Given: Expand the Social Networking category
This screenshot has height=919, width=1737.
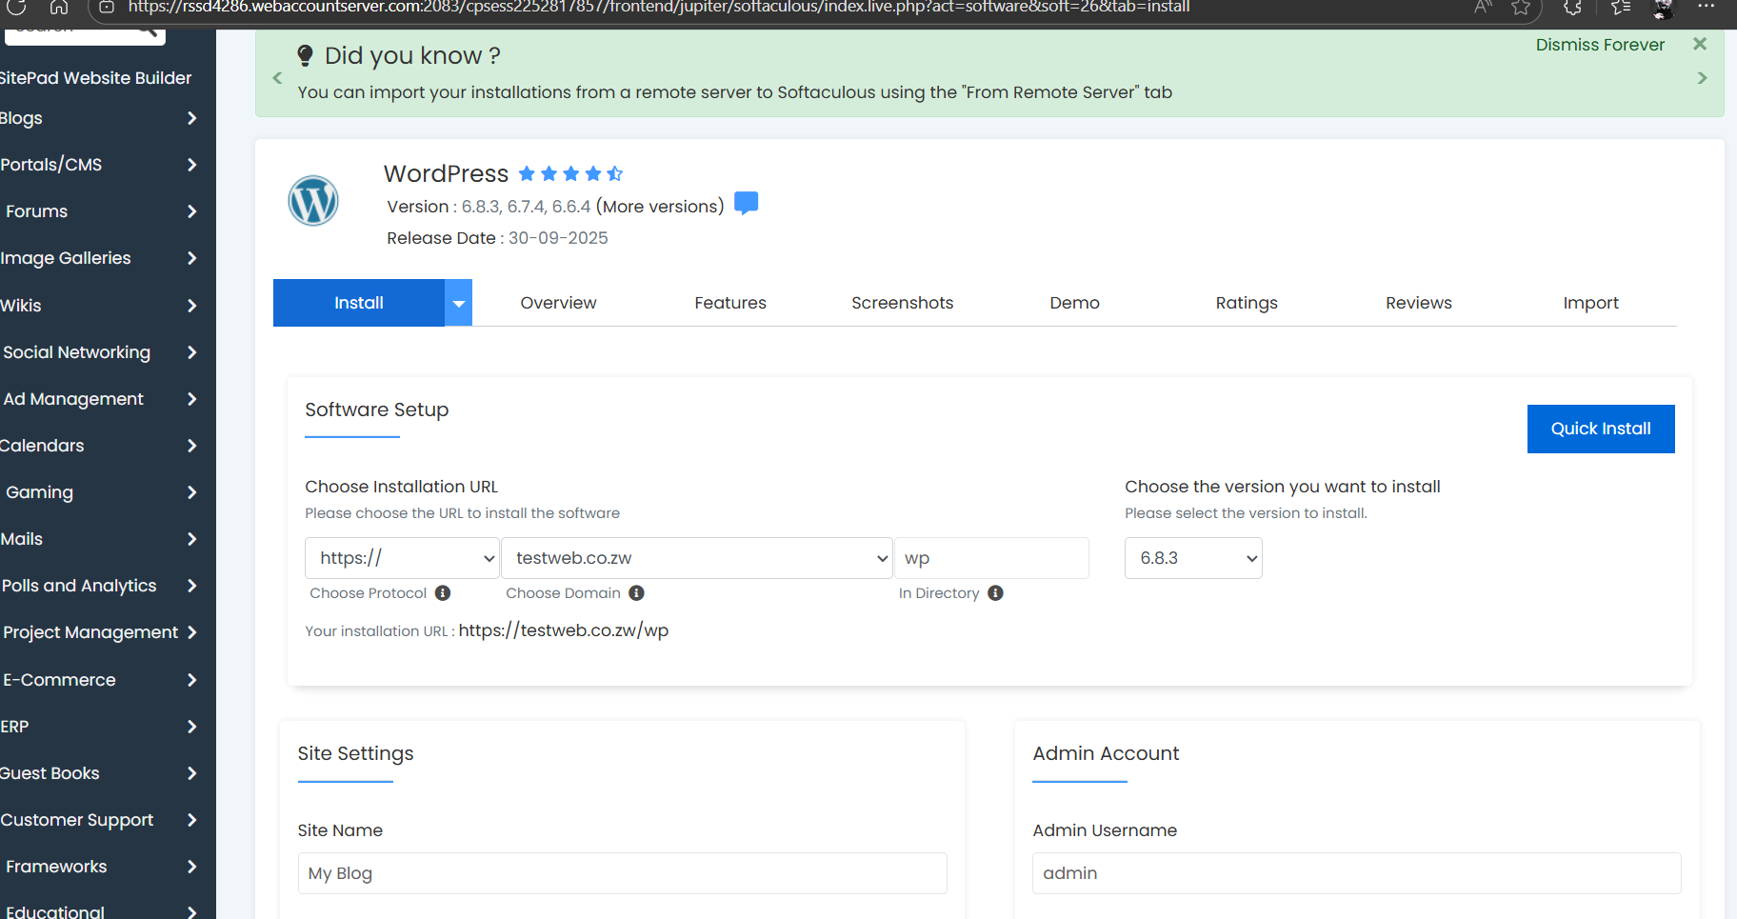Looking at the screenshot, I should [99, 352].
